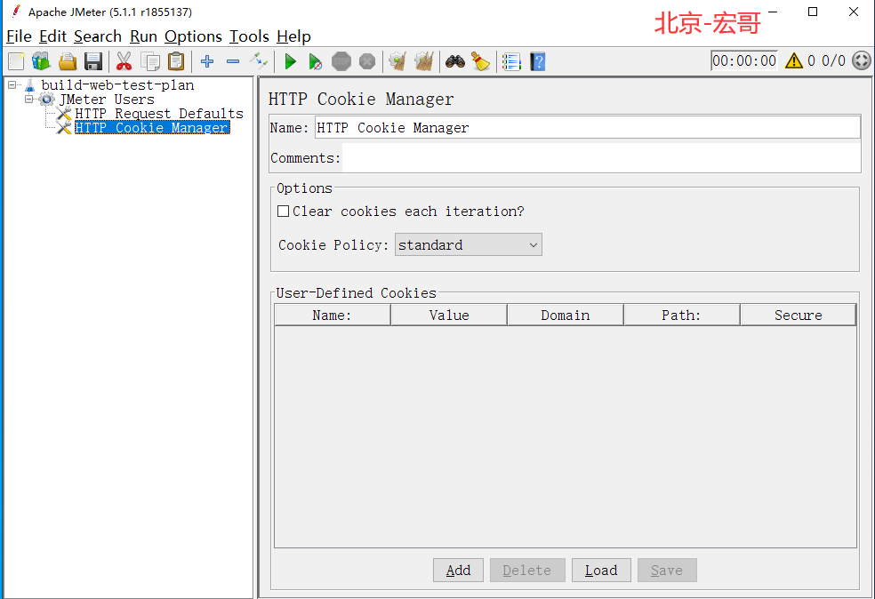Open the File menu
Viewport: 875px width, 599px height.
coord(19,36)
